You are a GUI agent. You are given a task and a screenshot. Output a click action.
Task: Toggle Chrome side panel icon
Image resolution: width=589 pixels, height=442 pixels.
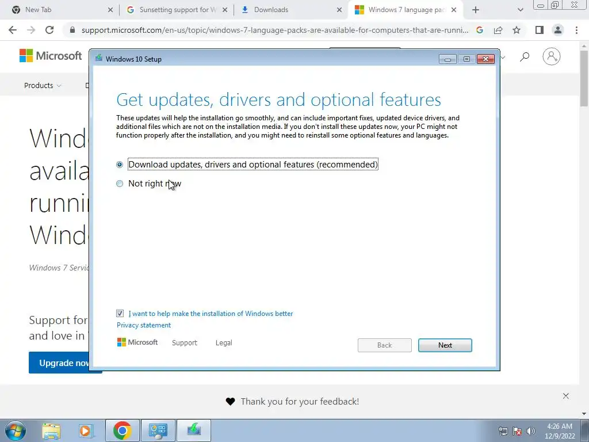pos(540,30)
